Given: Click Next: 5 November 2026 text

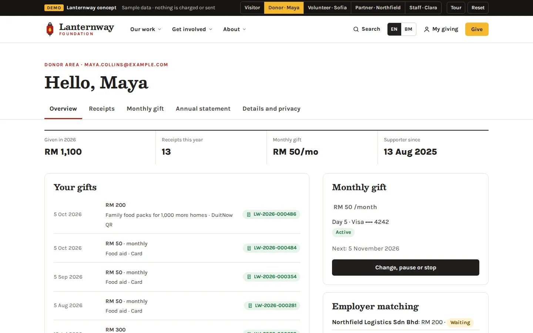Looking at the screenshot, I should (x=366, y=249).
